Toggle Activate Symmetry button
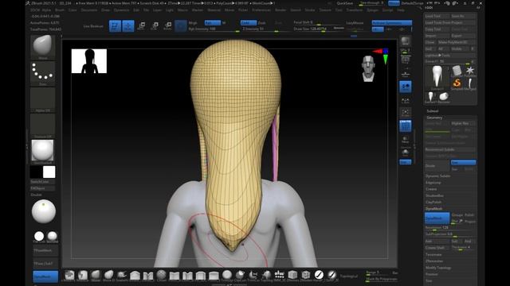The image size is (510, 286). point(391,23)
